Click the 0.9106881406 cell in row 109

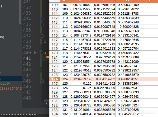pos(104,5)
